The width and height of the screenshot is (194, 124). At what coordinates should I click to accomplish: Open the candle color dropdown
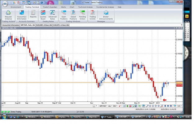[120, 106]
